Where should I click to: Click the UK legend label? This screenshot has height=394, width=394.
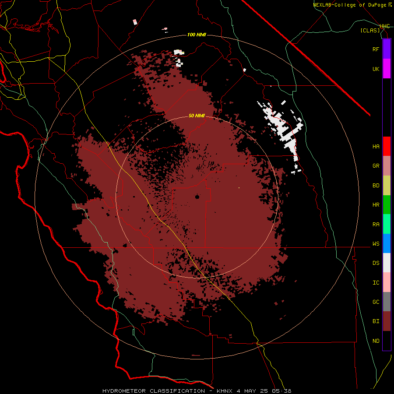click(x=376, y=69)
